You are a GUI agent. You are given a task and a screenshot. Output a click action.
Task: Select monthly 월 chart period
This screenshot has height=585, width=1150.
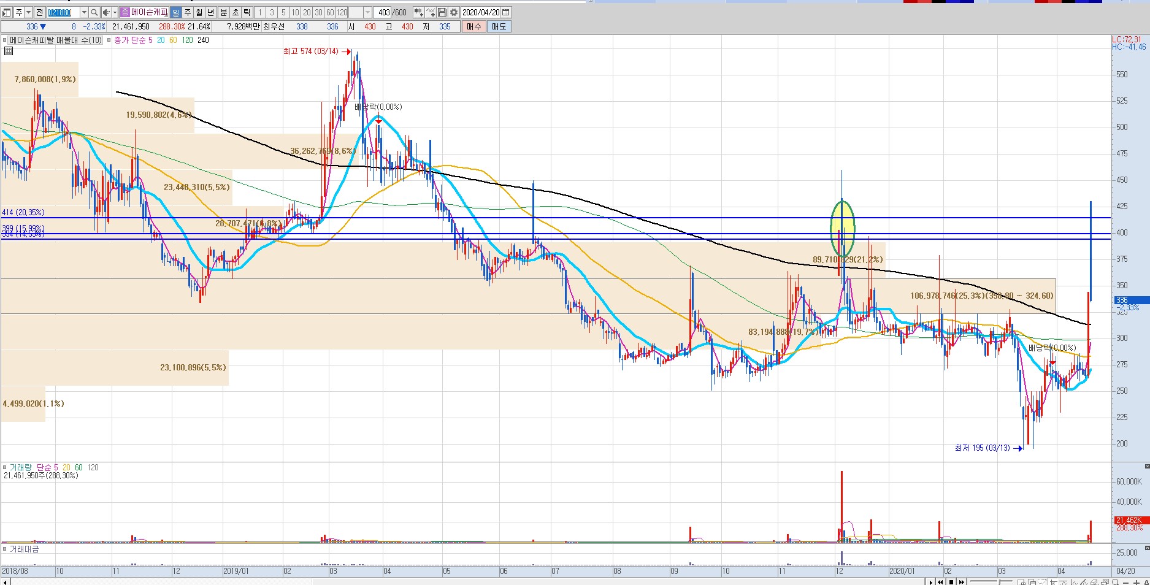click(x=199, y=12)
